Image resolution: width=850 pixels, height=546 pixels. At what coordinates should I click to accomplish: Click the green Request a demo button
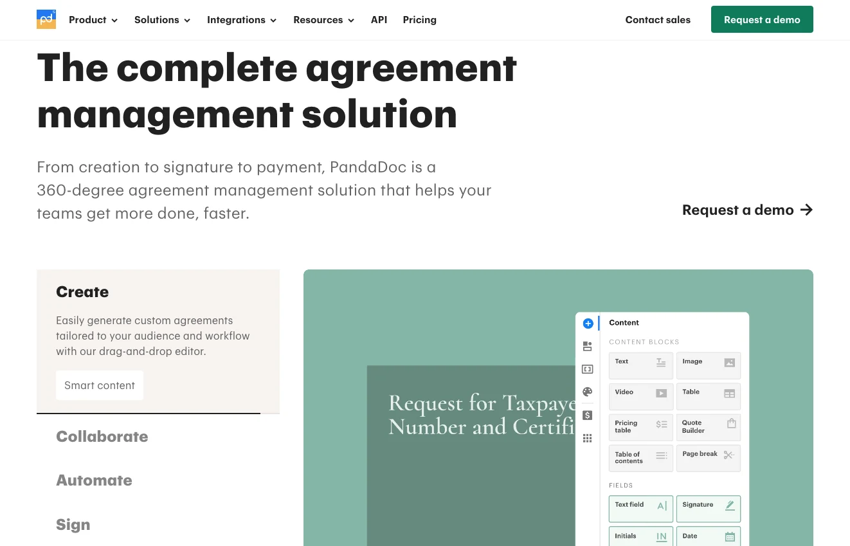click(762, 19)
